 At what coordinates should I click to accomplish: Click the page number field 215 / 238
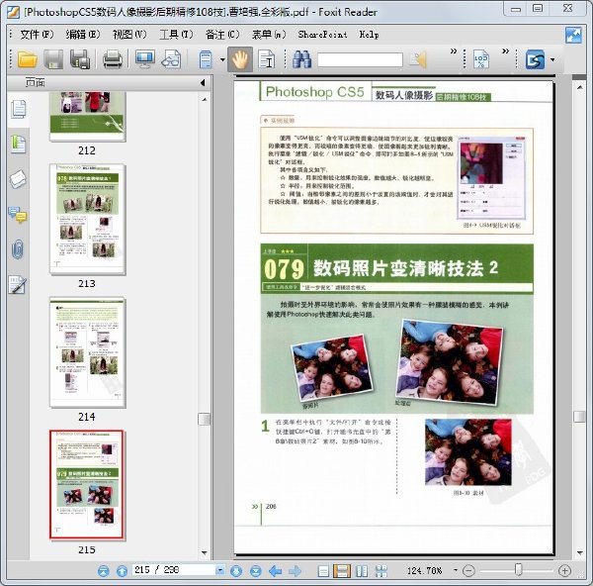coord(174,570)
